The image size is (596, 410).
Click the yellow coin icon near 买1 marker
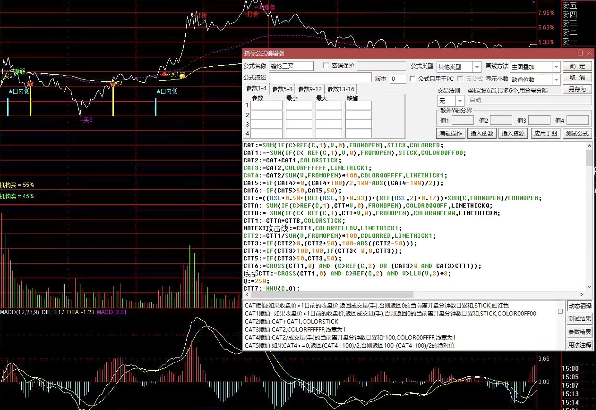[x=182, y=75]
